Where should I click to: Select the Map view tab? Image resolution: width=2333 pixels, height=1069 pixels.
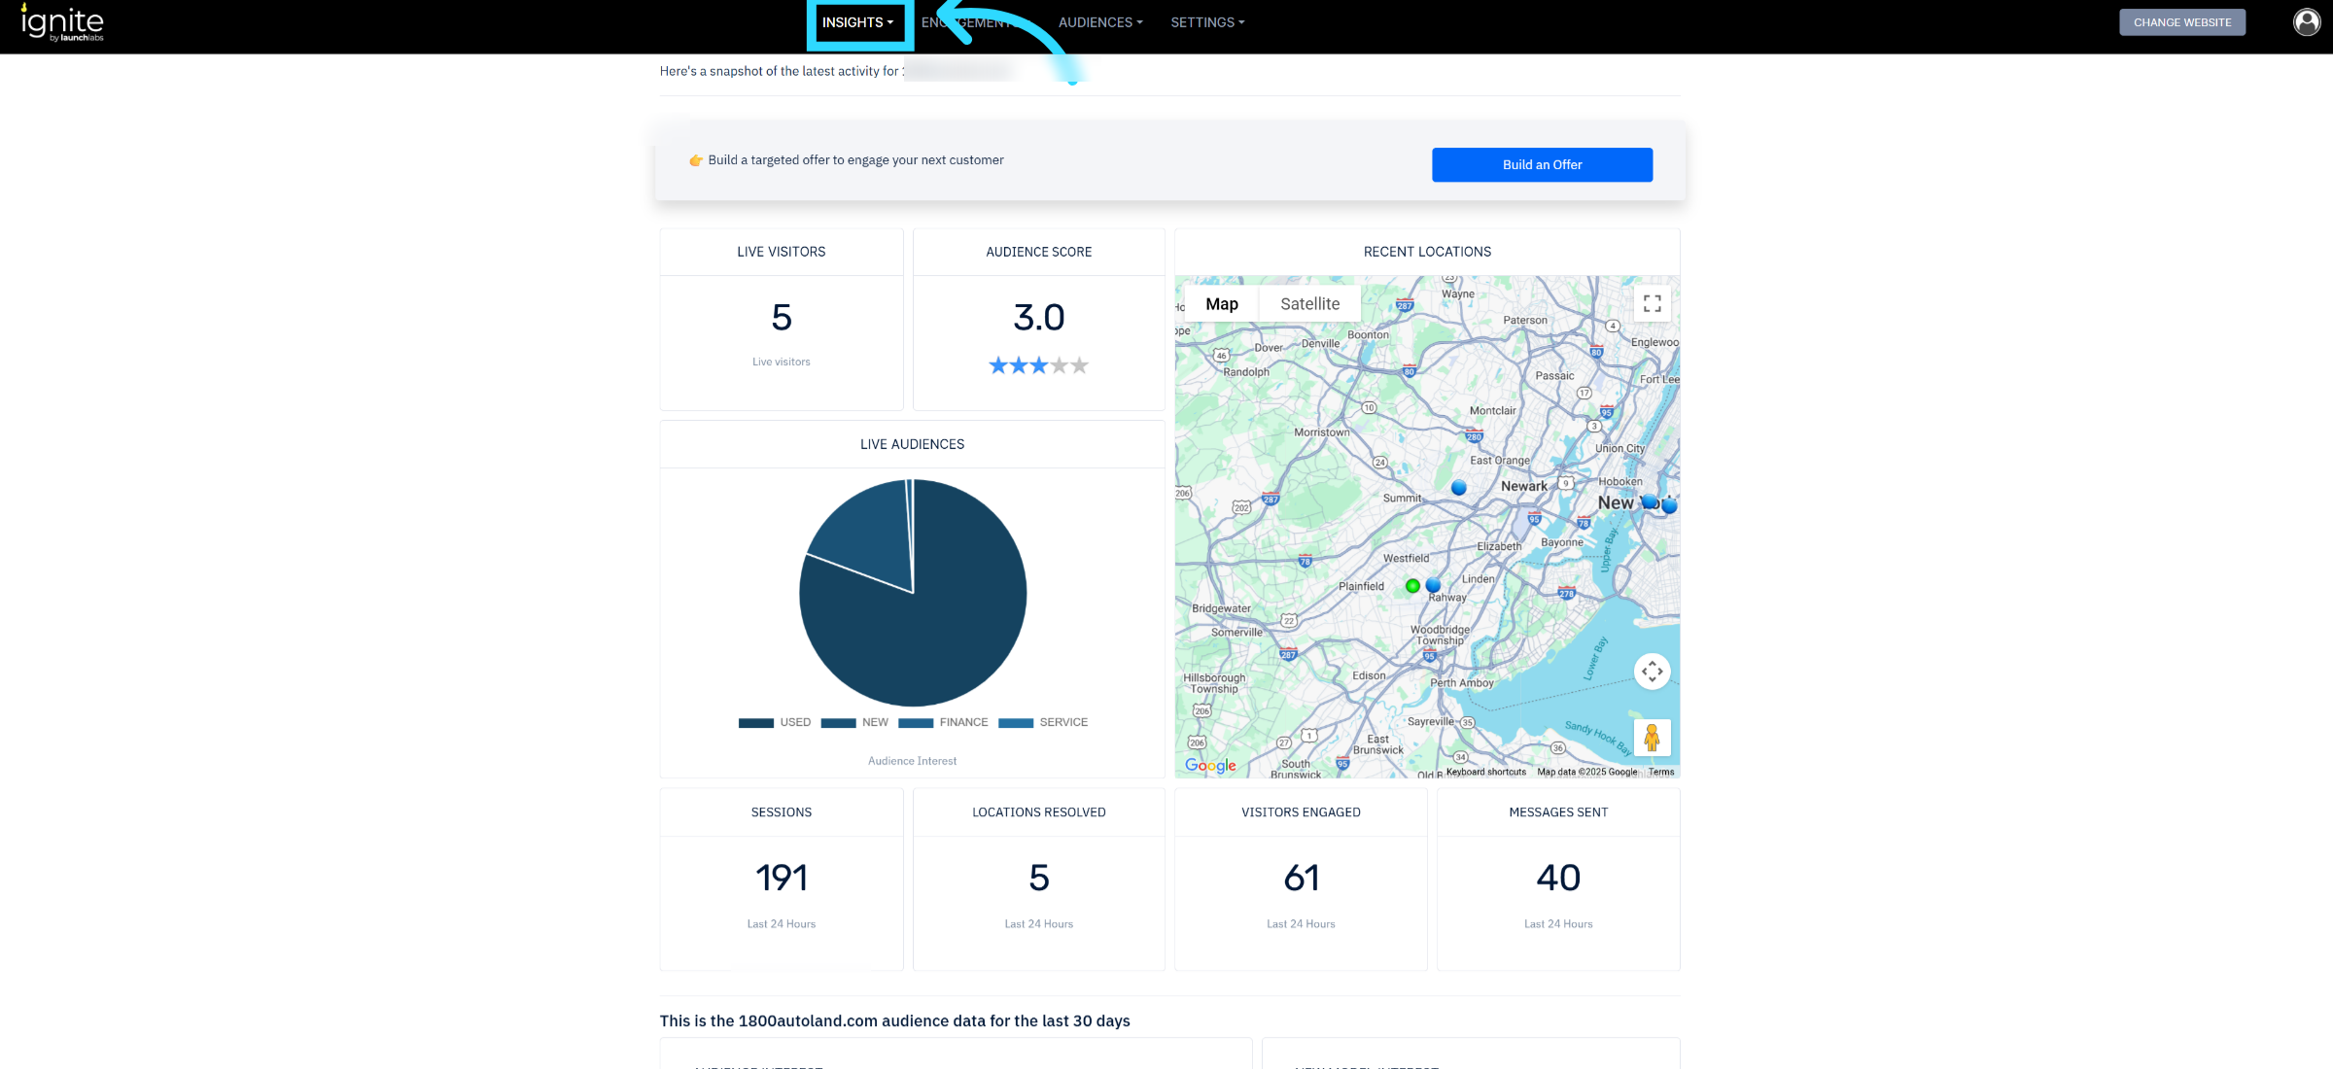[x=1221, y=304]
